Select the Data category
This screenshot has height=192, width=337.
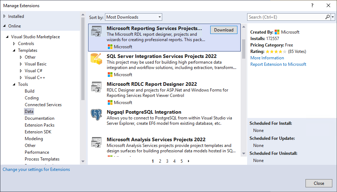(x=29, y=112)
